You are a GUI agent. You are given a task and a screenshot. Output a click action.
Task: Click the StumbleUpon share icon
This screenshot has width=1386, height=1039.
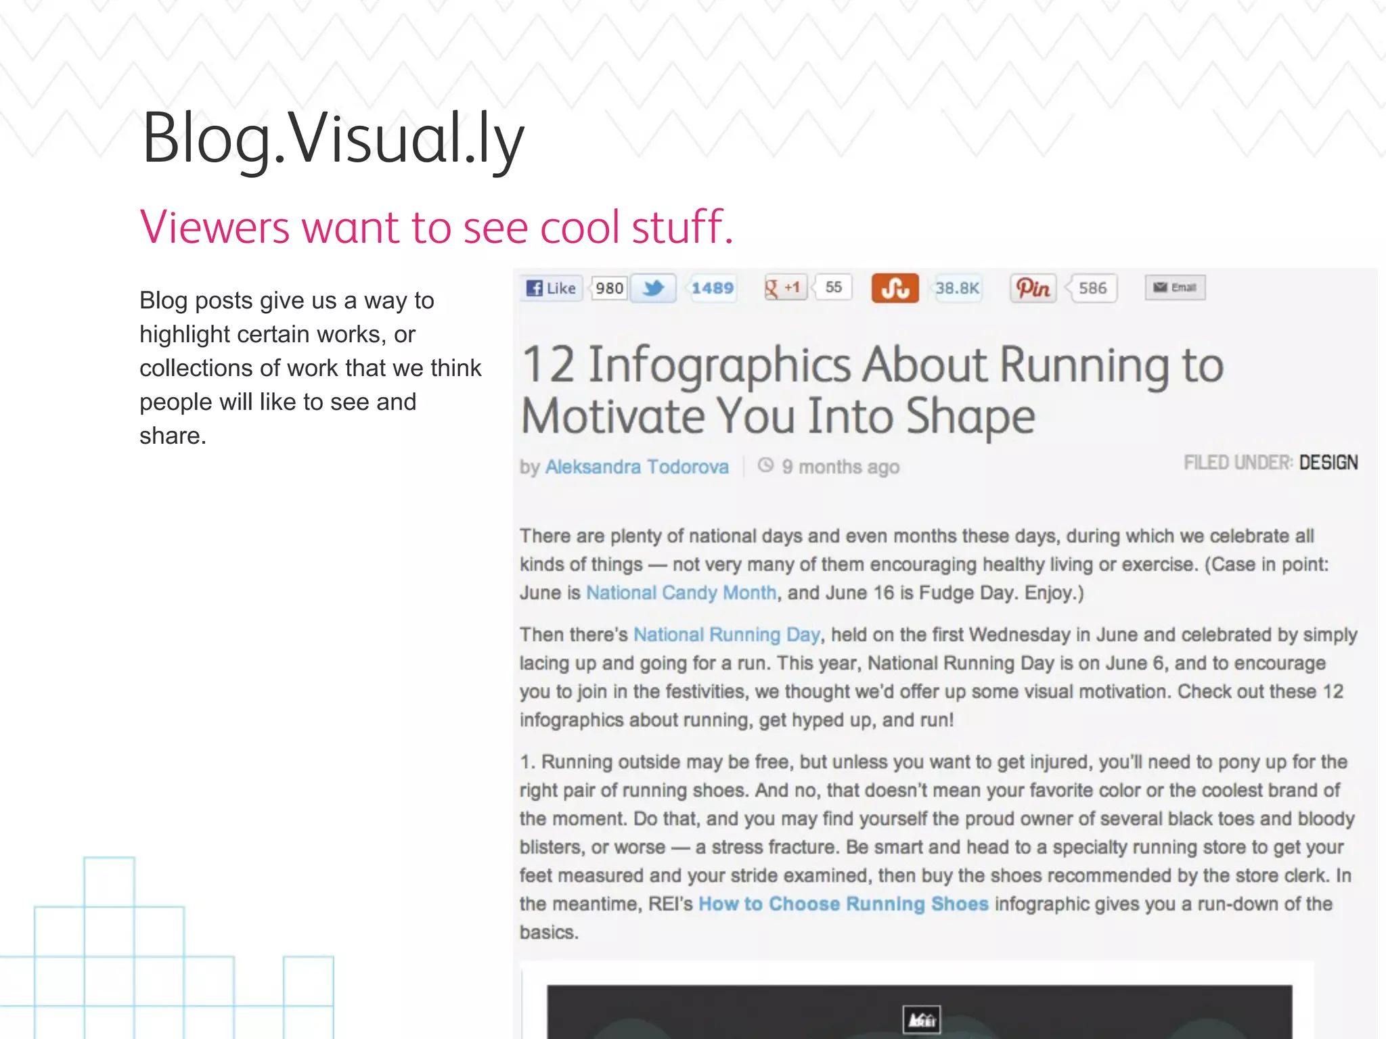click(895, 288)
